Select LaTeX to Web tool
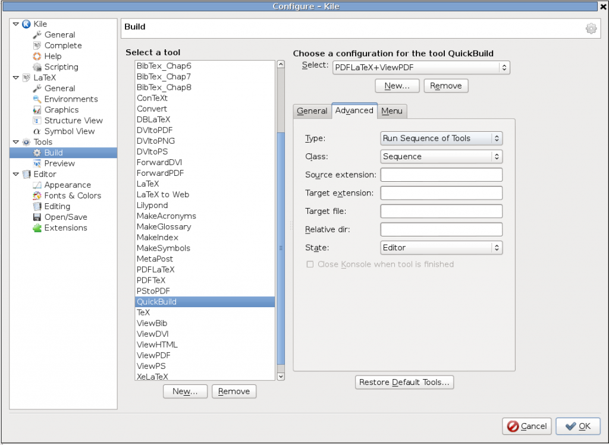 pyautogui.click(x=205, y=195)
